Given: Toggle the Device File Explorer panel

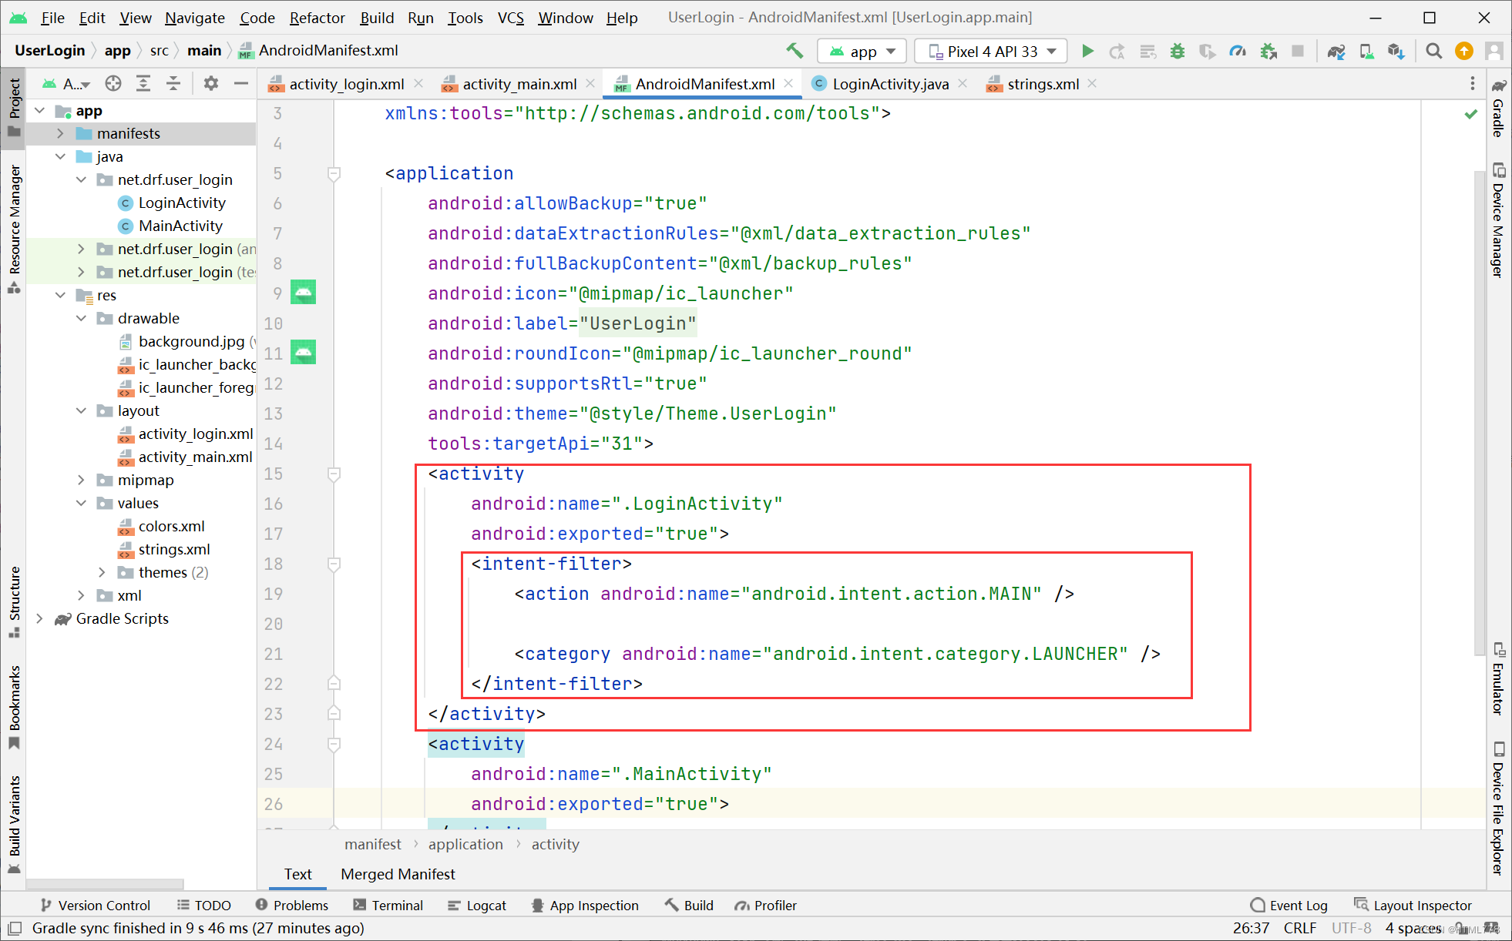Looking at the screenshot, I should (1498, 809).
